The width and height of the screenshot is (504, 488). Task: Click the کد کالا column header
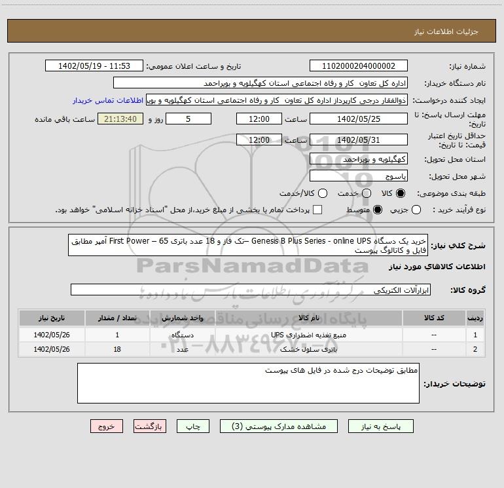click(x=434, y=318)
